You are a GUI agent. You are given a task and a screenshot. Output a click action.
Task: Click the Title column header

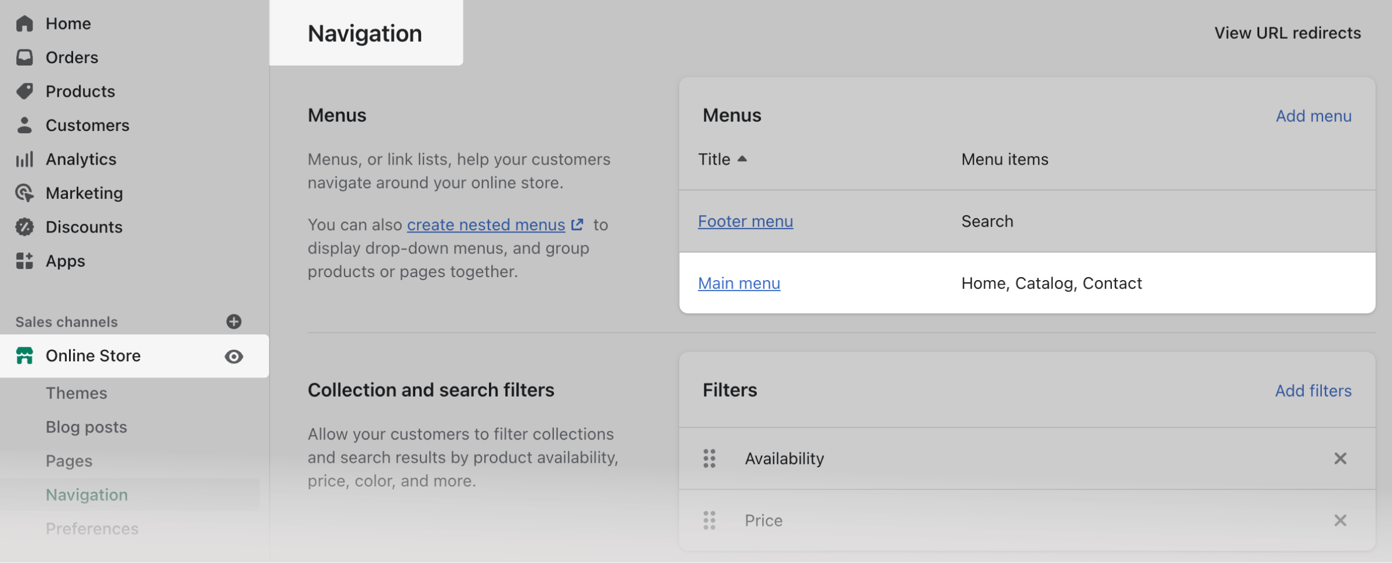click(714, 159)
